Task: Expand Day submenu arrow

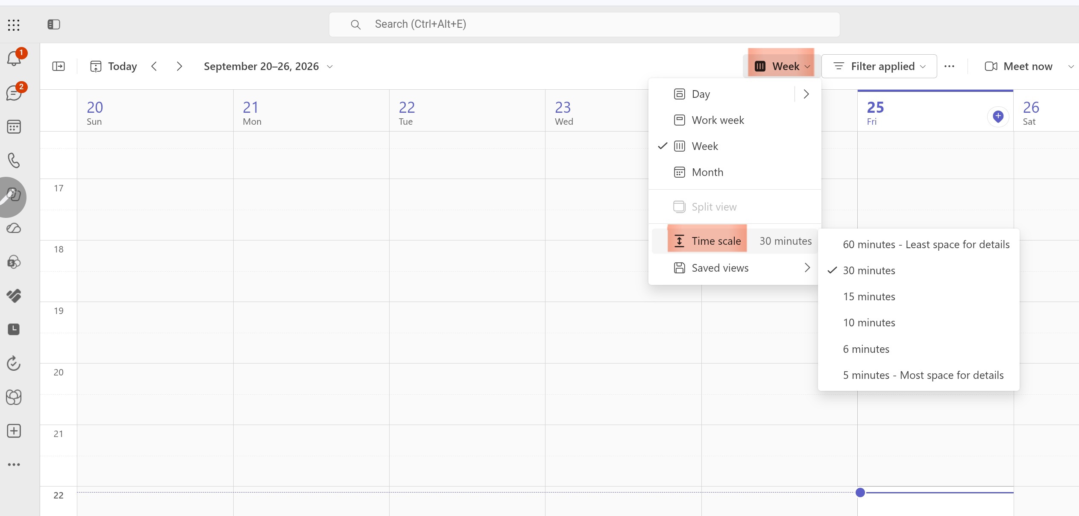Action: (806, 94)
